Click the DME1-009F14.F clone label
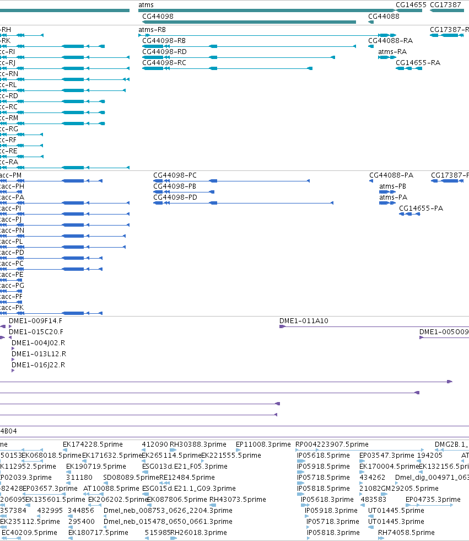The image size is (469, 541). [x=35, y=321]
